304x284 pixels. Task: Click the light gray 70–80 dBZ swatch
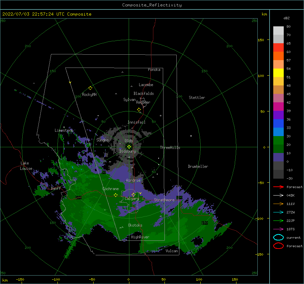pyautogui.click(x=278, y=31)
